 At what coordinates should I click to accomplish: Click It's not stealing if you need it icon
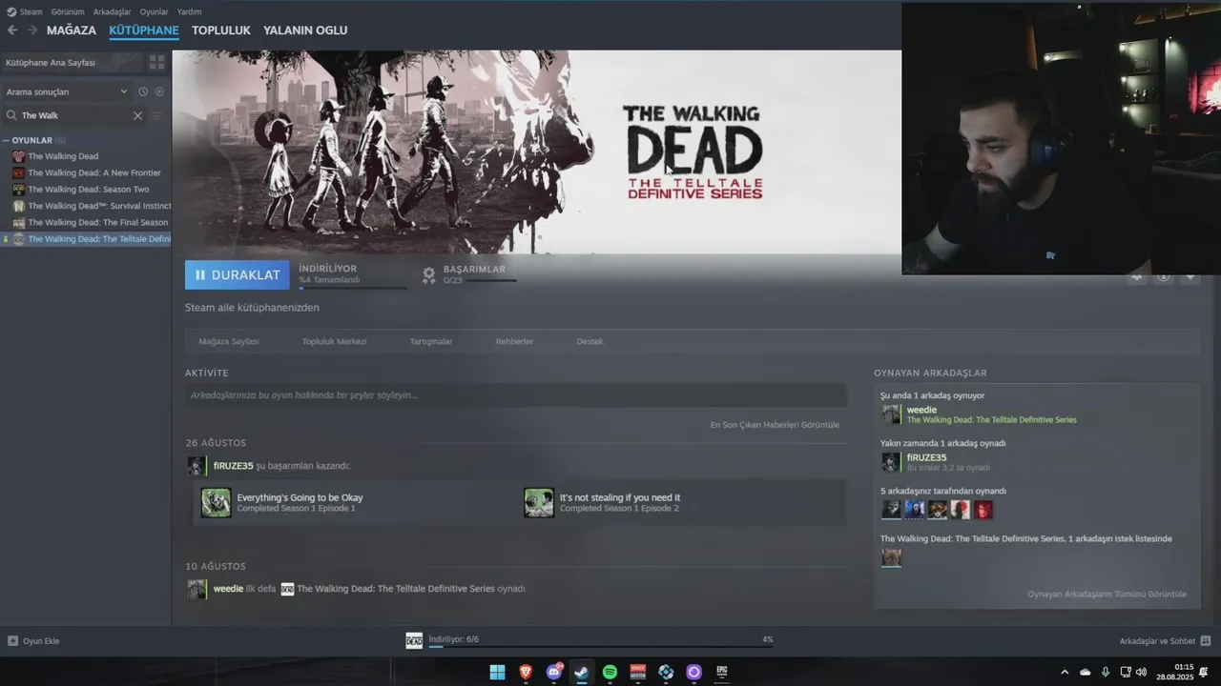pyautogui.click(x=539, y=502)
